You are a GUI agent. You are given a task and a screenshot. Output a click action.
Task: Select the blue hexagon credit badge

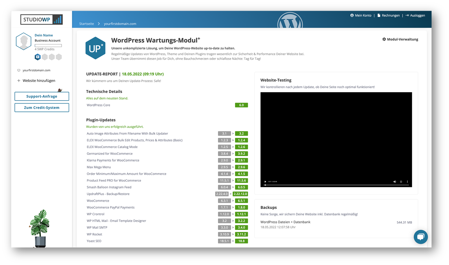(37, 57)
